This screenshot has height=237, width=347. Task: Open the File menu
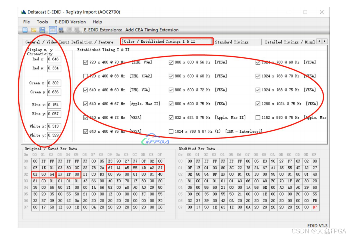[27, 22]
